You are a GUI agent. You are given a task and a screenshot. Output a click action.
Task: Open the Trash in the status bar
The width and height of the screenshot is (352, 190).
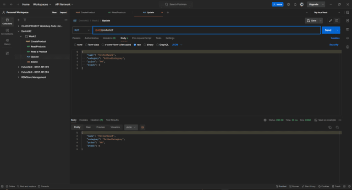[336, 186]
